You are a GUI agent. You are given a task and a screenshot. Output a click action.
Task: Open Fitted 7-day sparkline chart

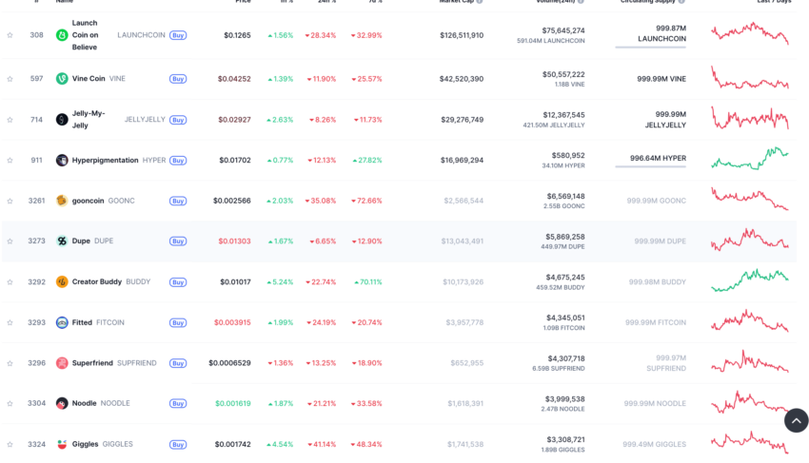(750, 320)
